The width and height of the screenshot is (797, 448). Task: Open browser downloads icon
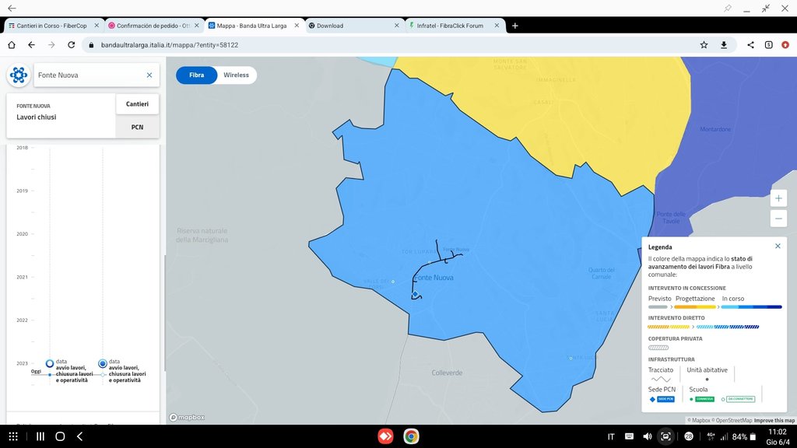[x=724, y=45]
